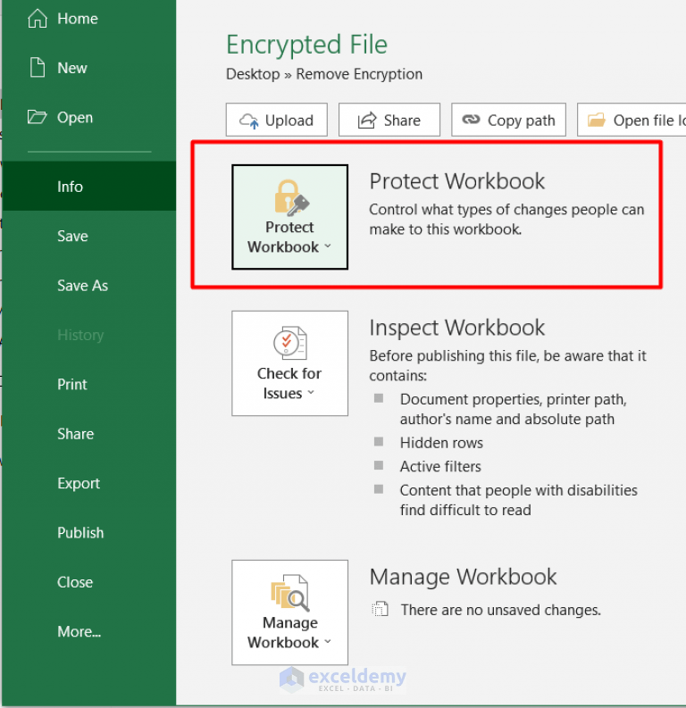Click the Upload cloud arrow icon

tap(249, 121)
